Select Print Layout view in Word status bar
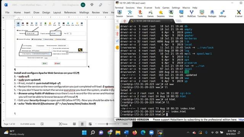This screenshot has height=137, width=244. coord(82,124)
